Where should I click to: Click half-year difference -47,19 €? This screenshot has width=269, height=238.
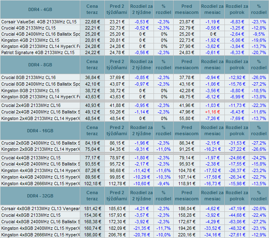(237, 209)
